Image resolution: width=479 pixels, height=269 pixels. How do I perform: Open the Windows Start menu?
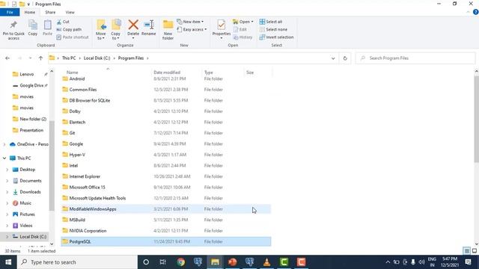coord(8,262)
